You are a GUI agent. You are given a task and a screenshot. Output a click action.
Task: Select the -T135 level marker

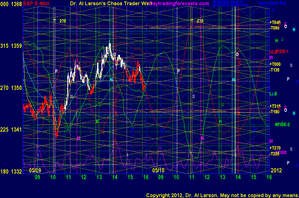tap(275, 70)
